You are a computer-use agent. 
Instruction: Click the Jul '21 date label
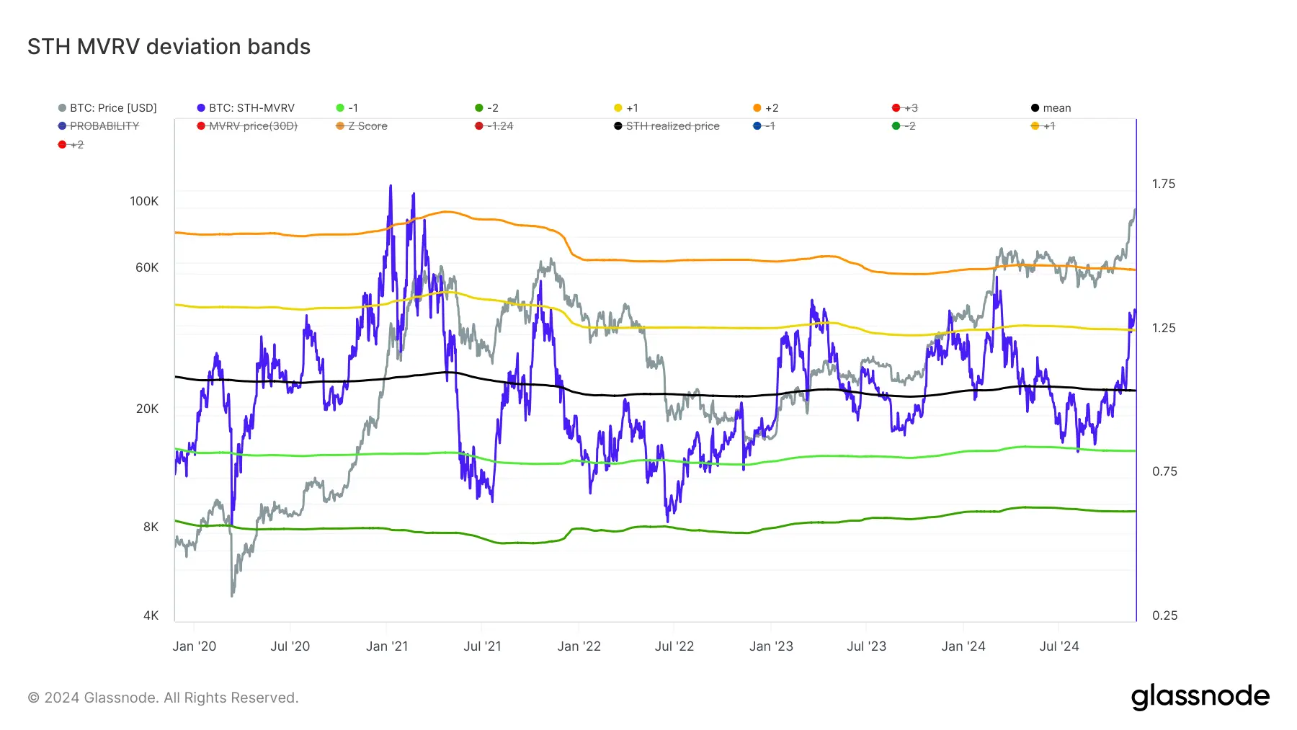482,646
